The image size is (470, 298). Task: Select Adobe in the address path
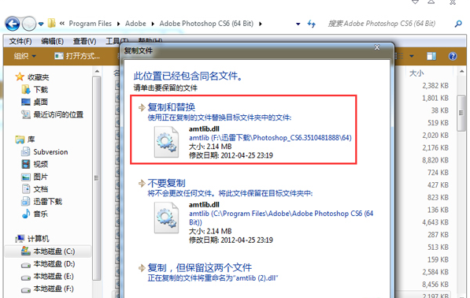(135, 24)
